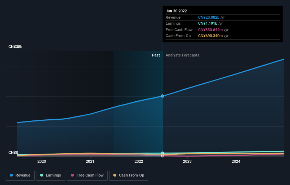
Task: Click the Revenue data point at Jun 2022
Action: pos(162,96)
